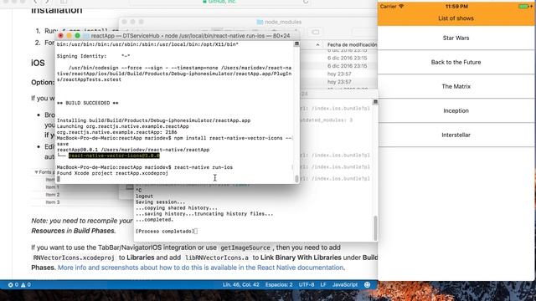Toggle the Finder sort direction chevron
Screen dimensions: 536x301
click(x=317, y=44)
